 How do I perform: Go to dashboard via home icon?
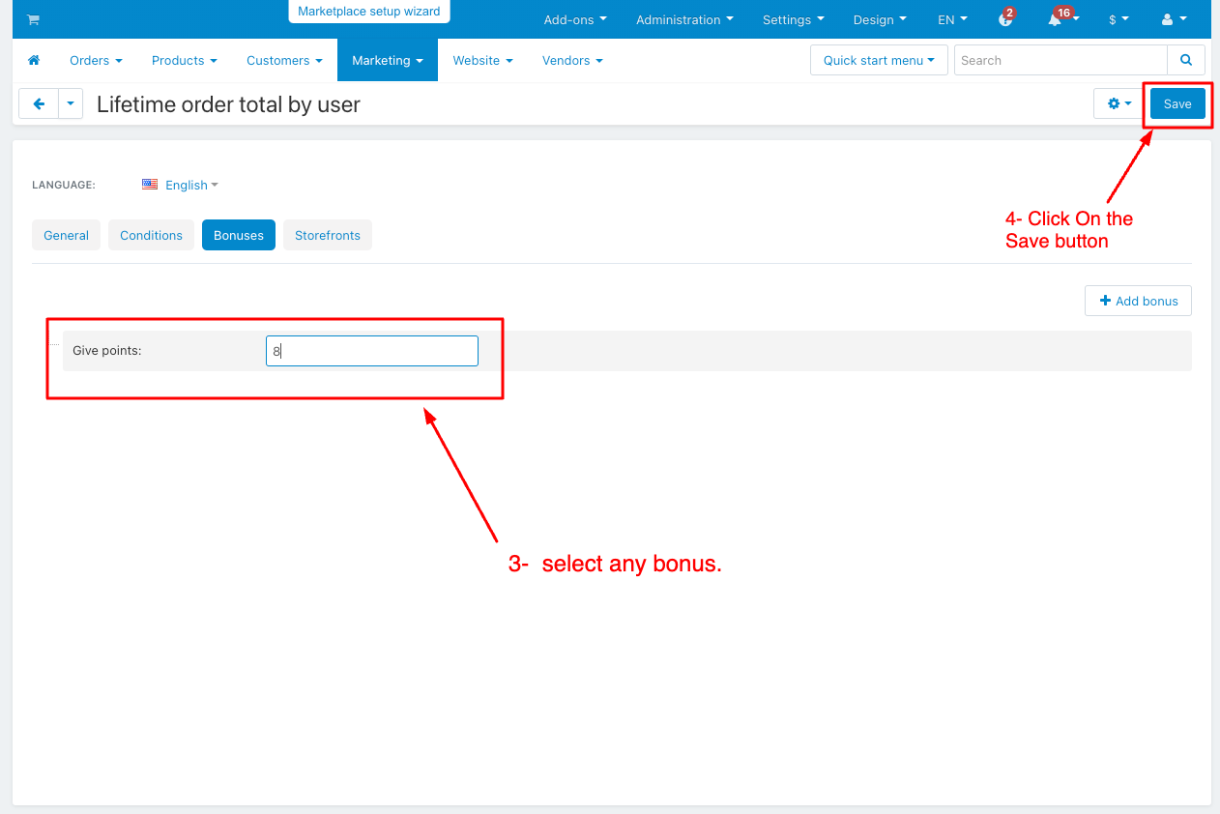(34, 60)
